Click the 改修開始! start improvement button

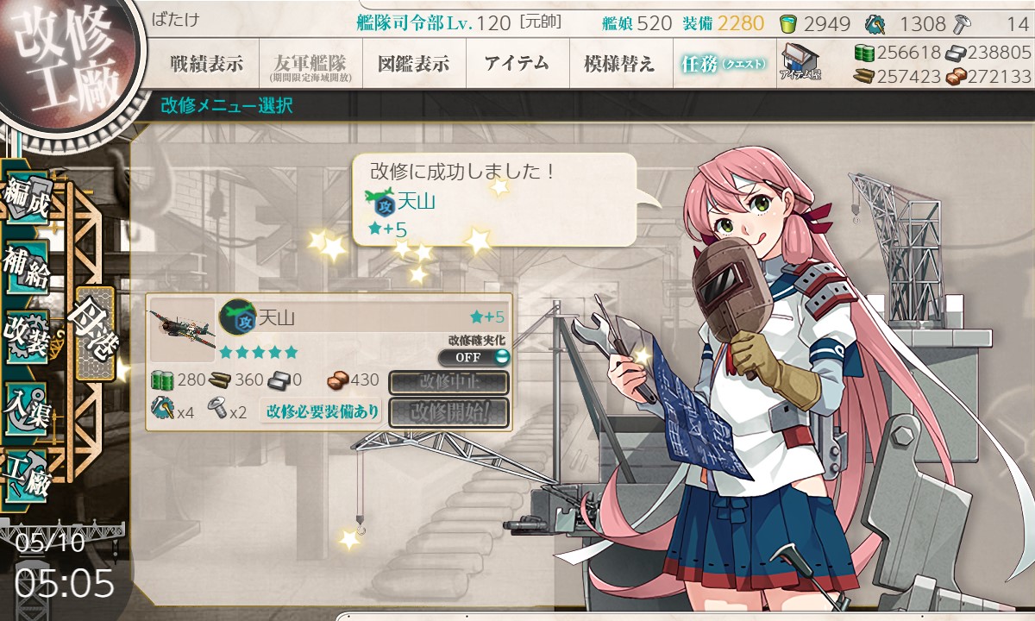[x=448, y=412]
